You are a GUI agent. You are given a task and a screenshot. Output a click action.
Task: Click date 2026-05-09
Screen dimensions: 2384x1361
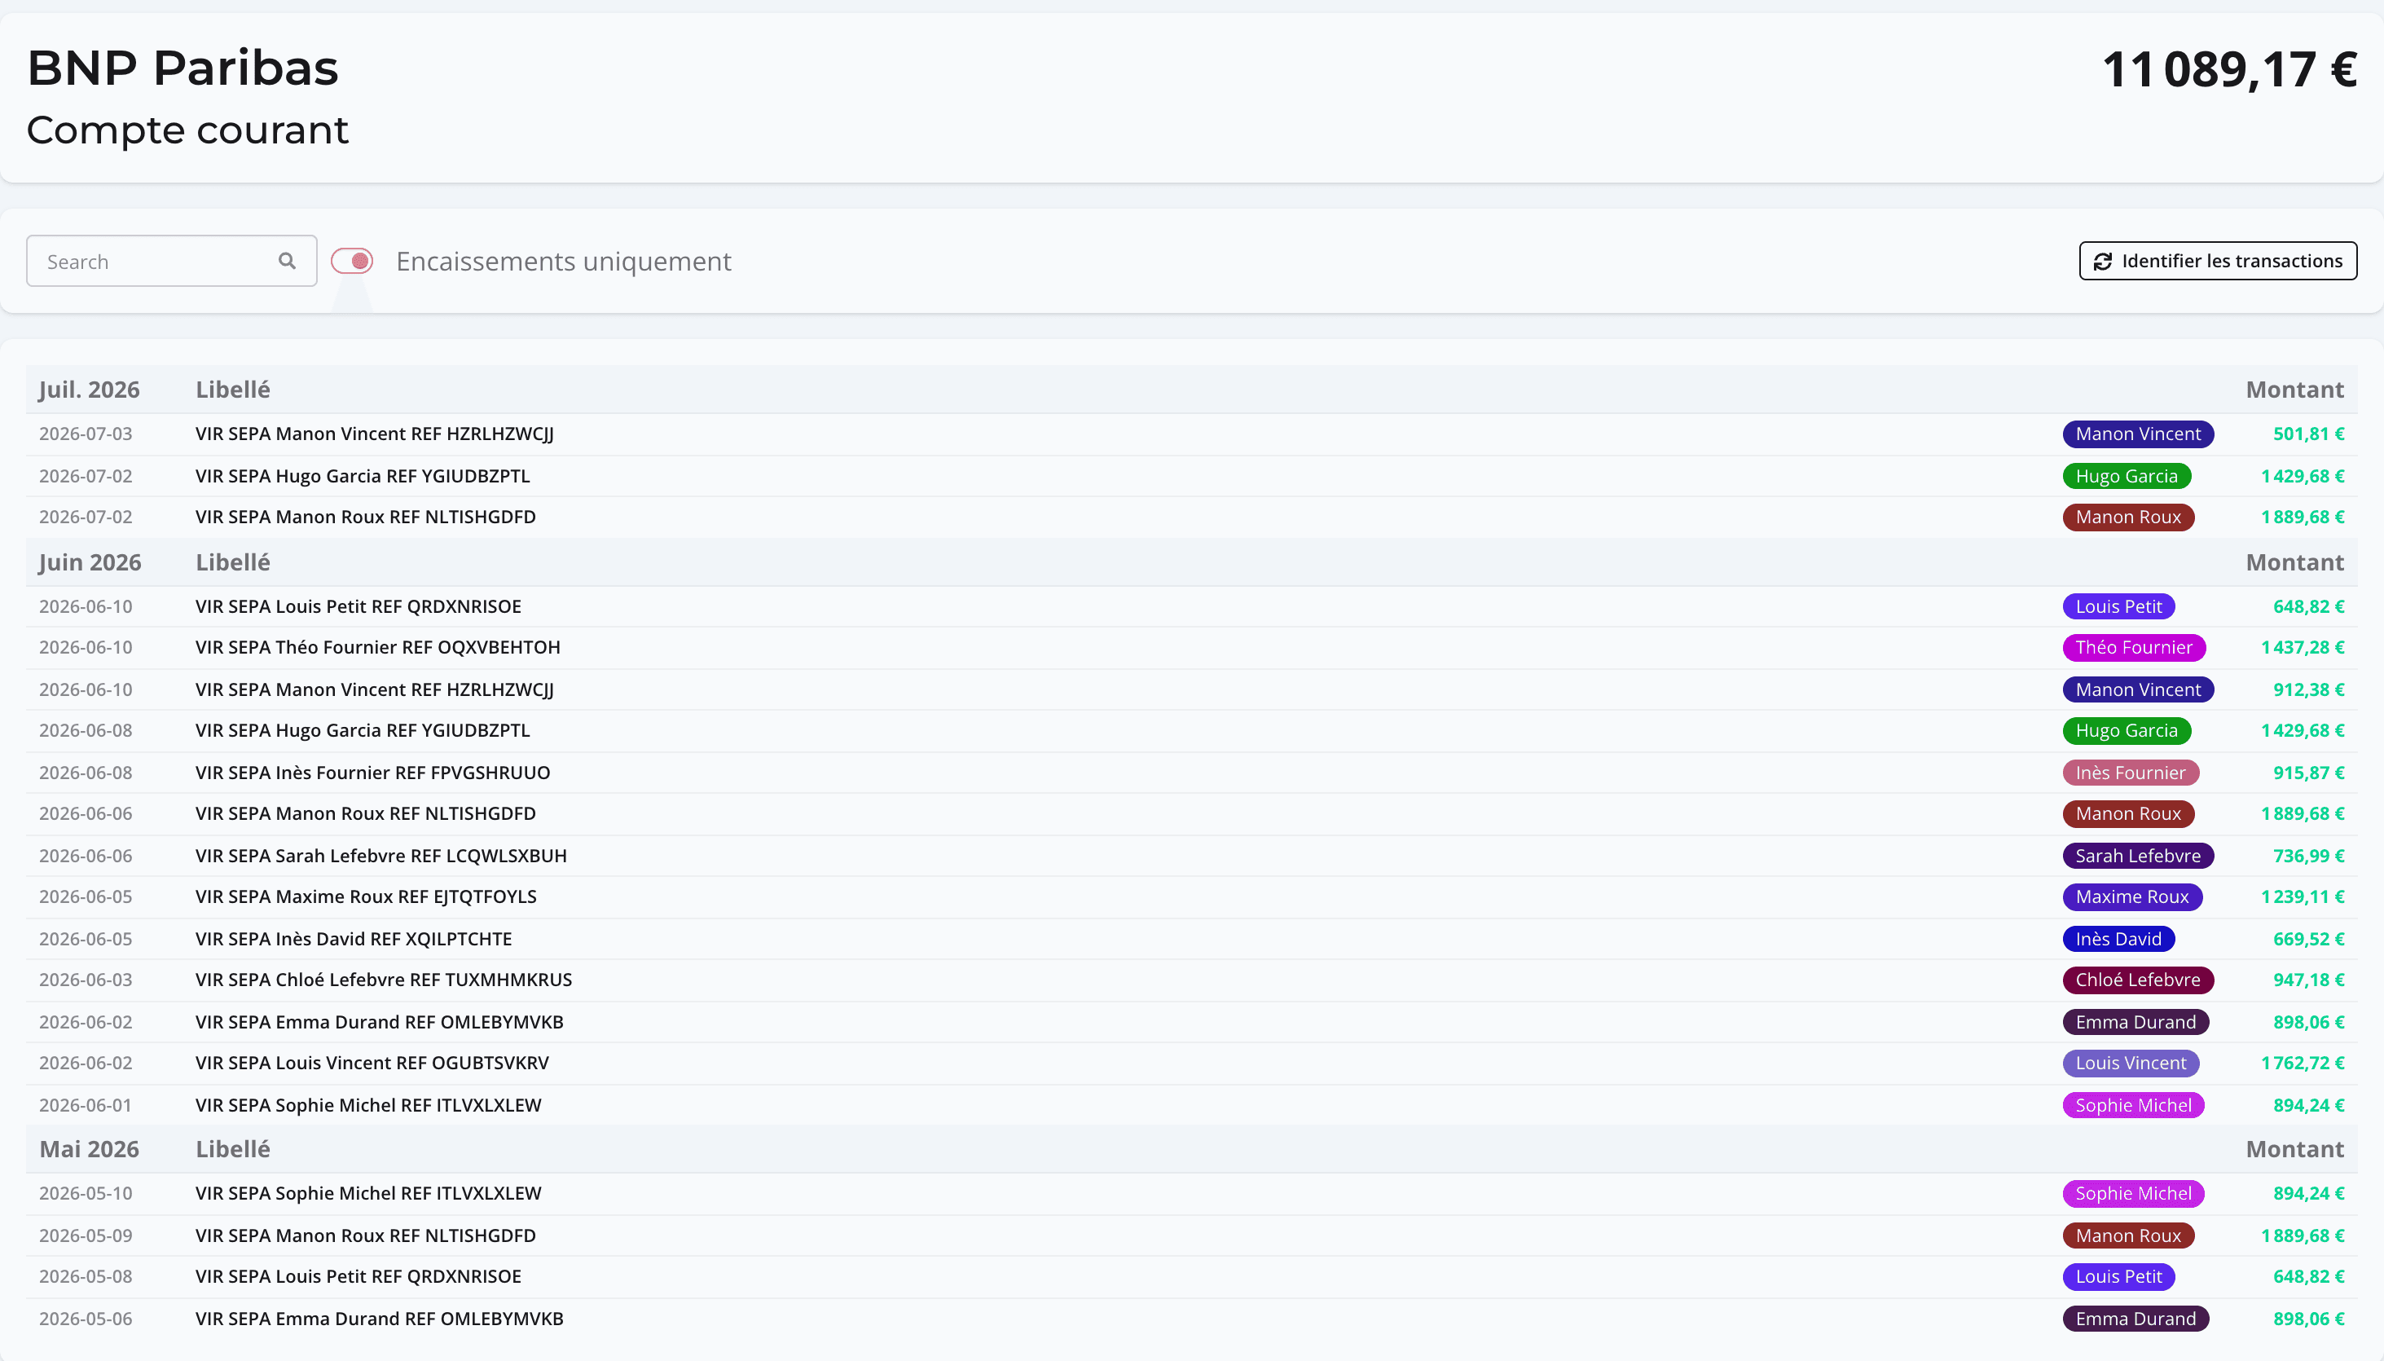tap(86, 1235)
